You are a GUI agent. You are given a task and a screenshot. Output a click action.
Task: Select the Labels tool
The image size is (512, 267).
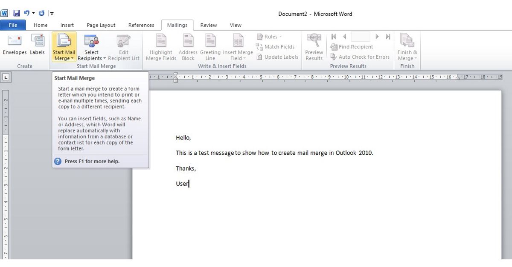click(x=37, y=46)
